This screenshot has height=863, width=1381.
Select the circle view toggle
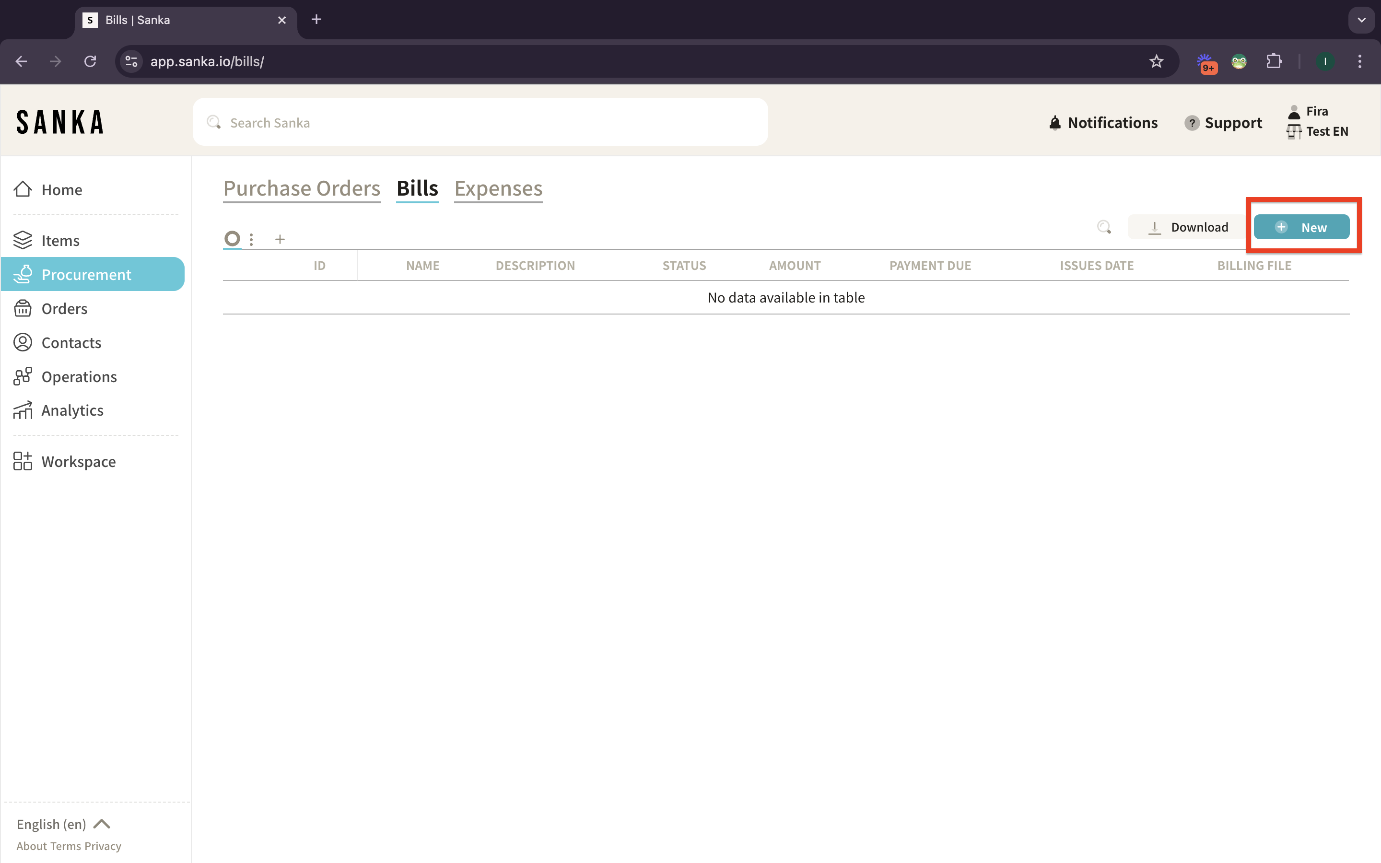[x=232, y=239]
